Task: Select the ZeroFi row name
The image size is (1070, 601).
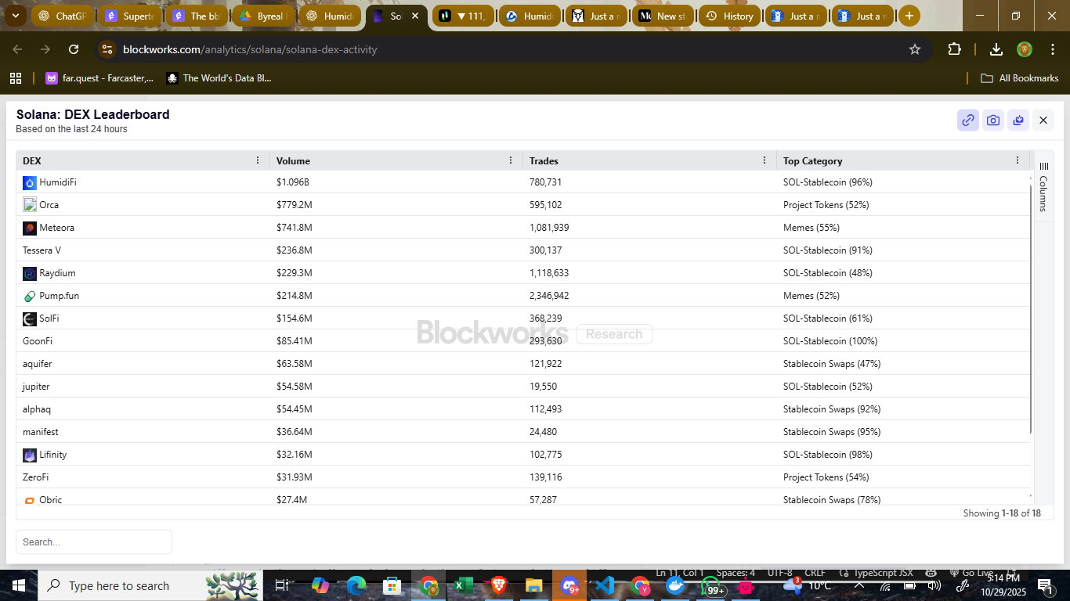Action: (x=36, y=477)
